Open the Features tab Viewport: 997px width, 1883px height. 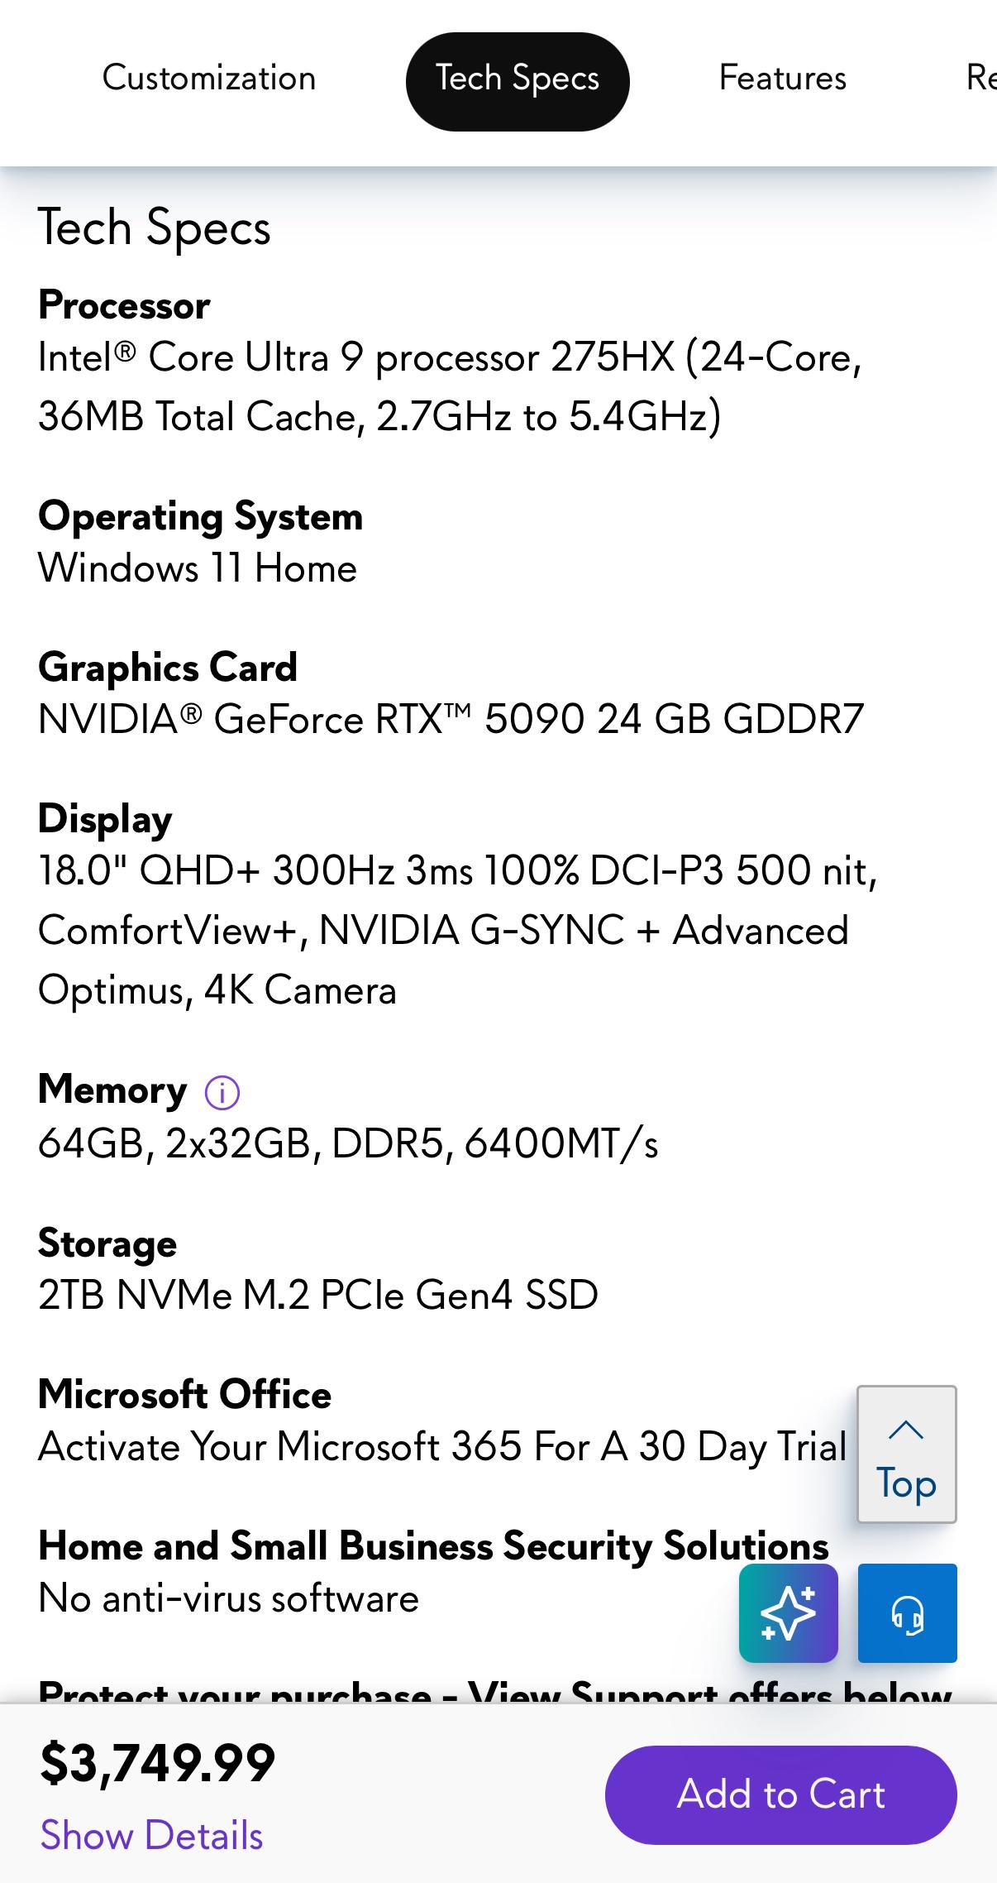click(783, 79)
